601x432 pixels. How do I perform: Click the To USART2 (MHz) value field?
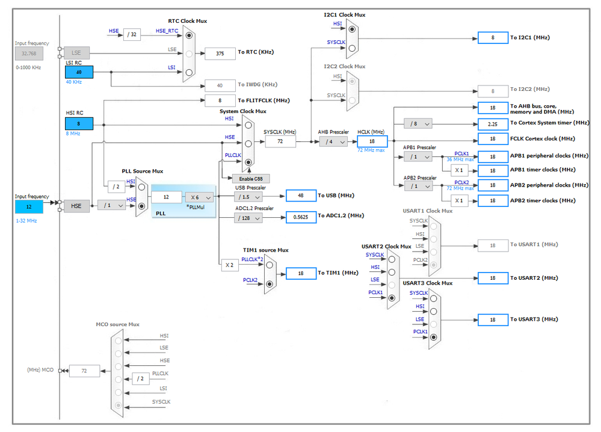pos(493,278)
